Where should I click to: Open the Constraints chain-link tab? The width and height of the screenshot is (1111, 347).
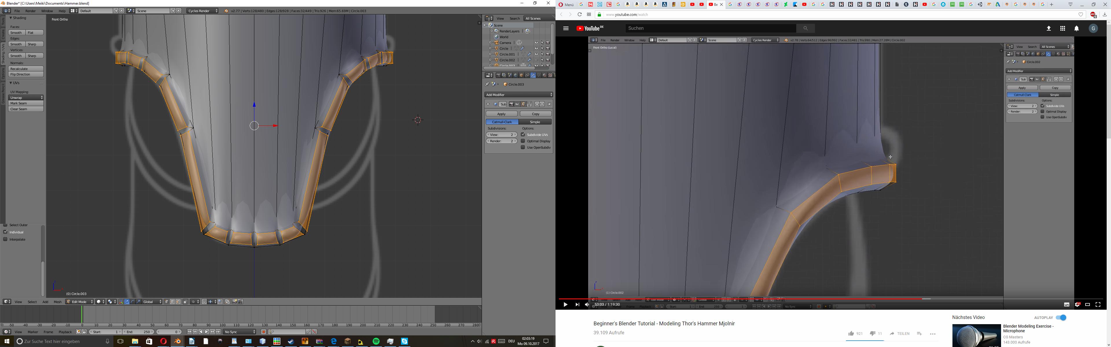coord(527,75)
